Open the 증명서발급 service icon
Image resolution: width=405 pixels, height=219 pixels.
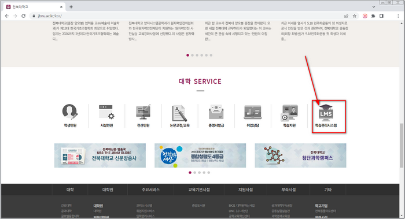[216, 116]
